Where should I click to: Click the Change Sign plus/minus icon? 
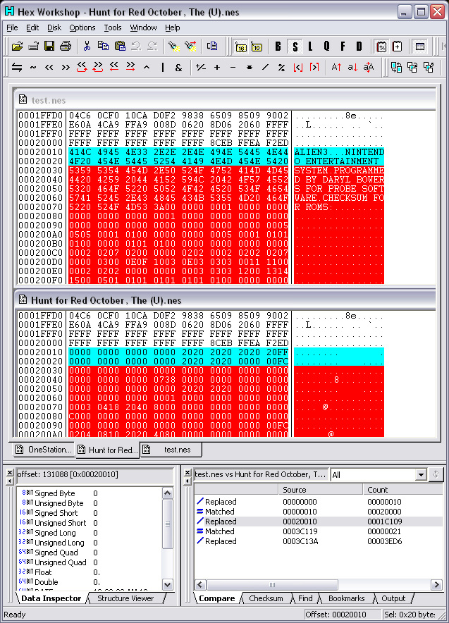pos(201,68)
